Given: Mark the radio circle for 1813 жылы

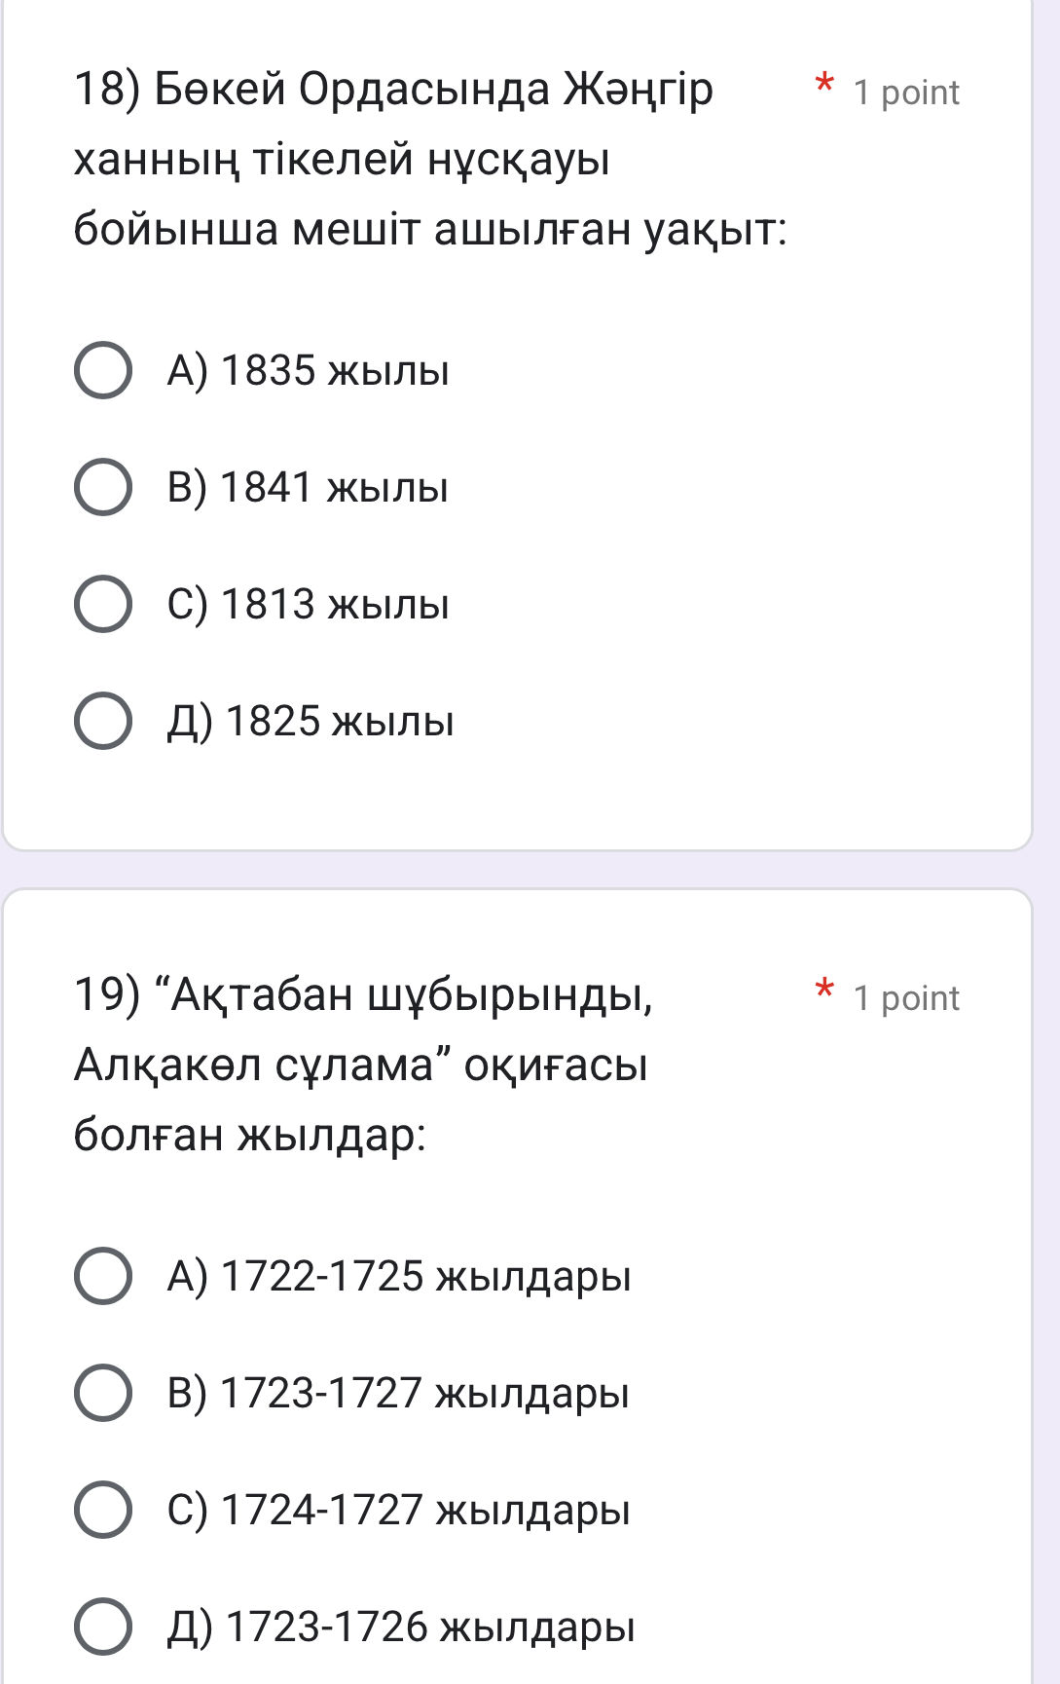Looking at the screenshot, I should 103,605.
